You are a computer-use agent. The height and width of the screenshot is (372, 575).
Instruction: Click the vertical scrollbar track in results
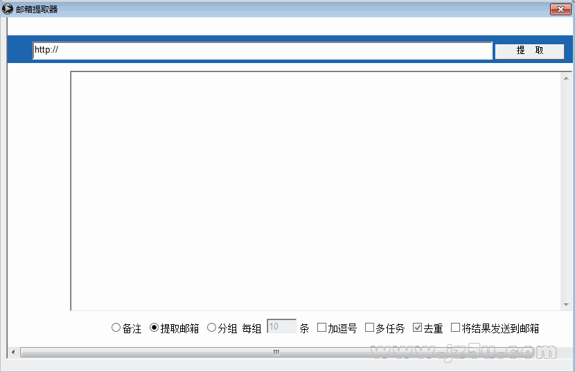[x=566, y=191]
